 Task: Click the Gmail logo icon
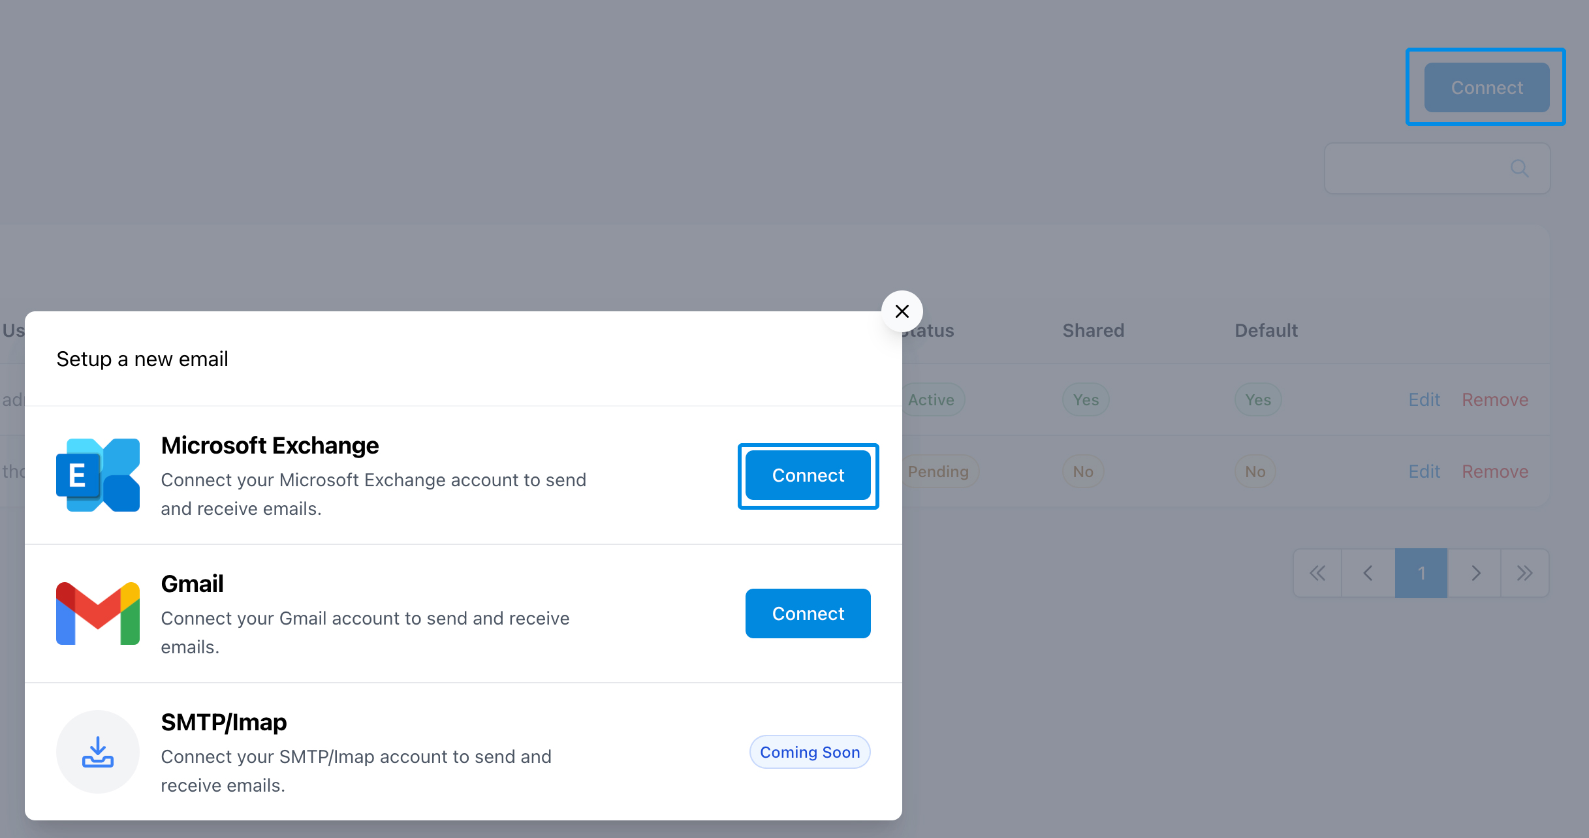click(98, 613)
